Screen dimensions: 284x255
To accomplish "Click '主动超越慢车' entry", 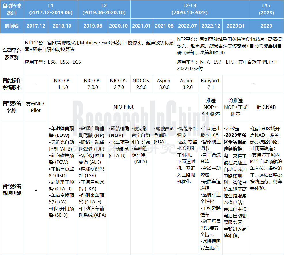I will click(x=210, y=211).
